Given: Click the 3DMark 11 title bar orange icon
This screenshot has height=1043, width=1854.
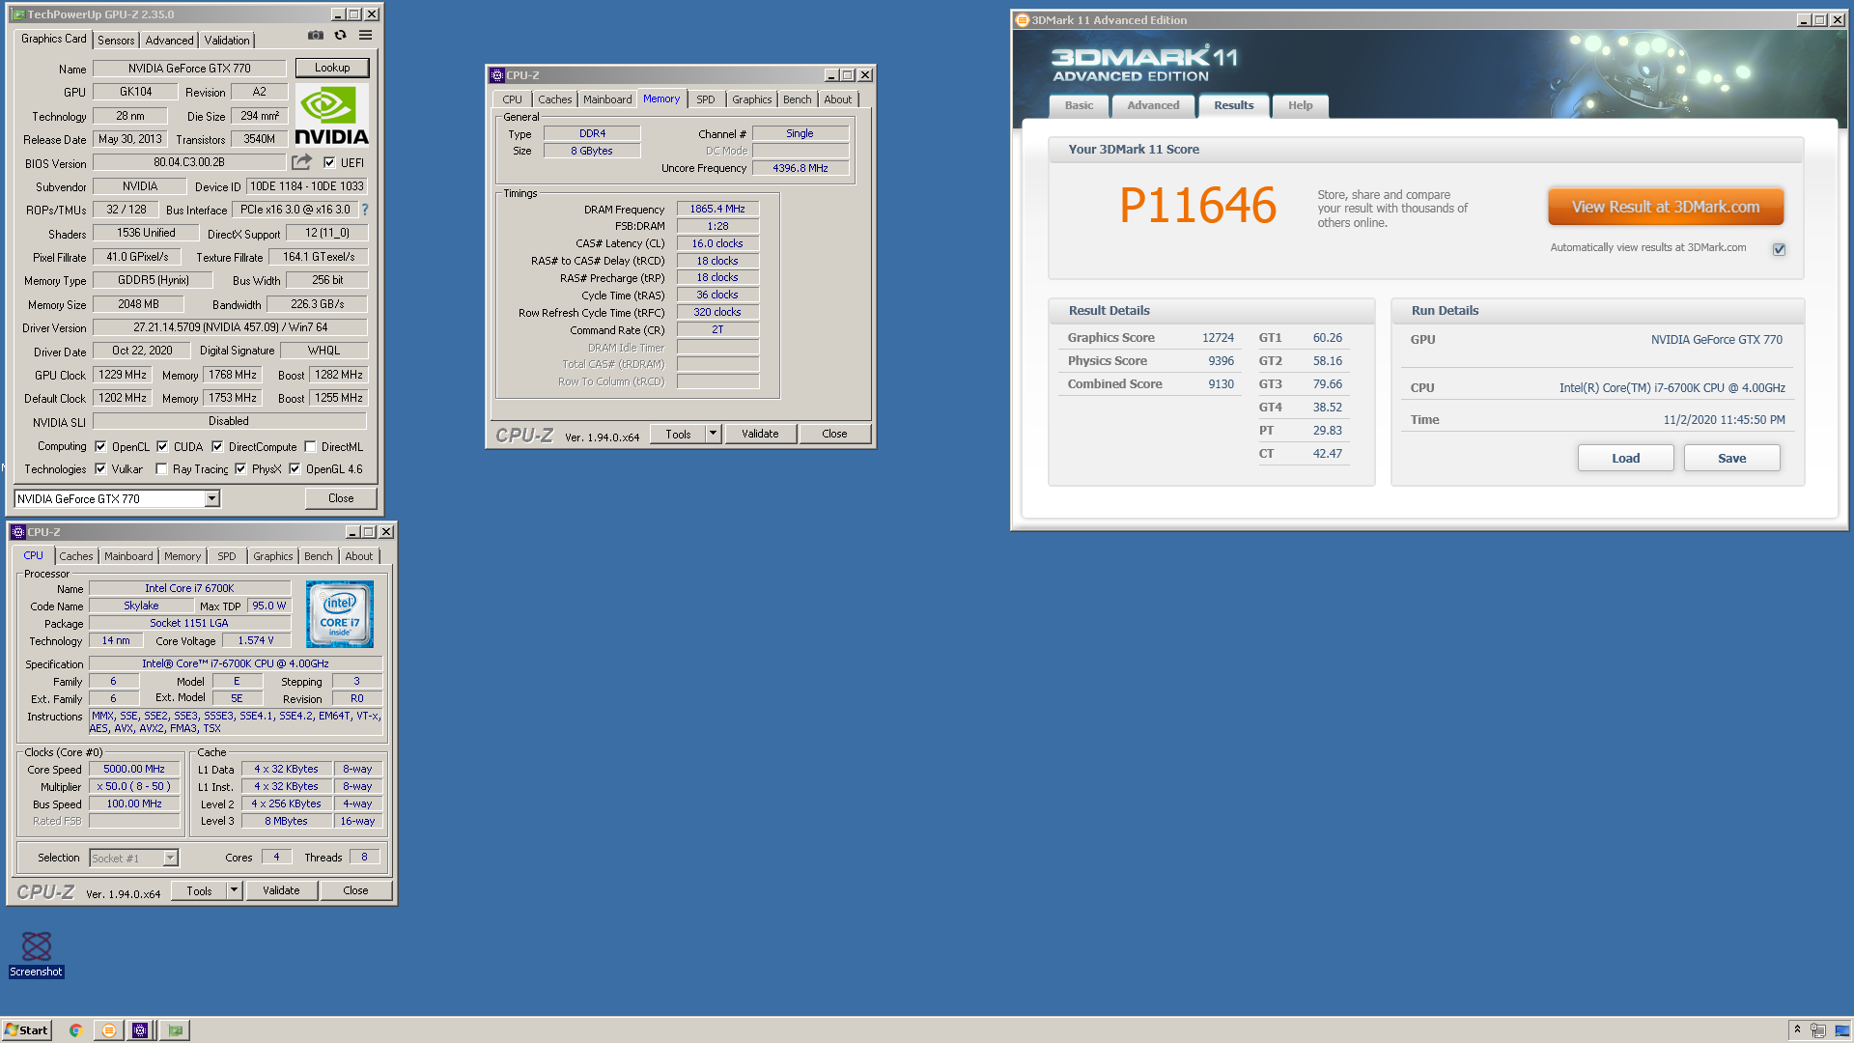Looking at the screenshot, I should 1023,20.
